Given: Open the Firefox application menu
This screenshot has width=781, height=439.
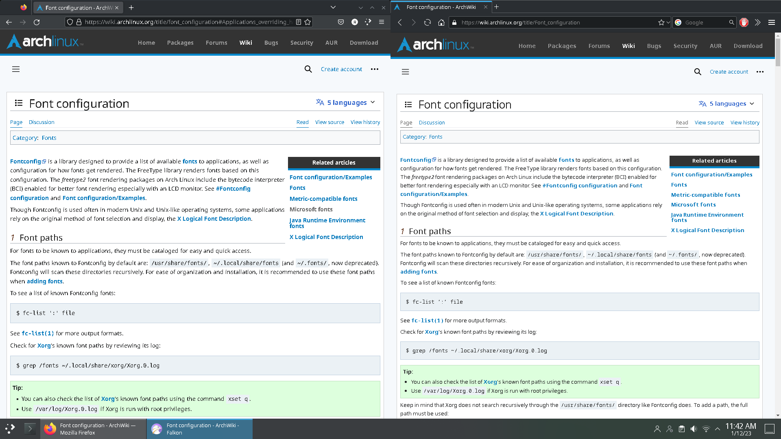Looking at the screenshot, I should pos(382,22).
